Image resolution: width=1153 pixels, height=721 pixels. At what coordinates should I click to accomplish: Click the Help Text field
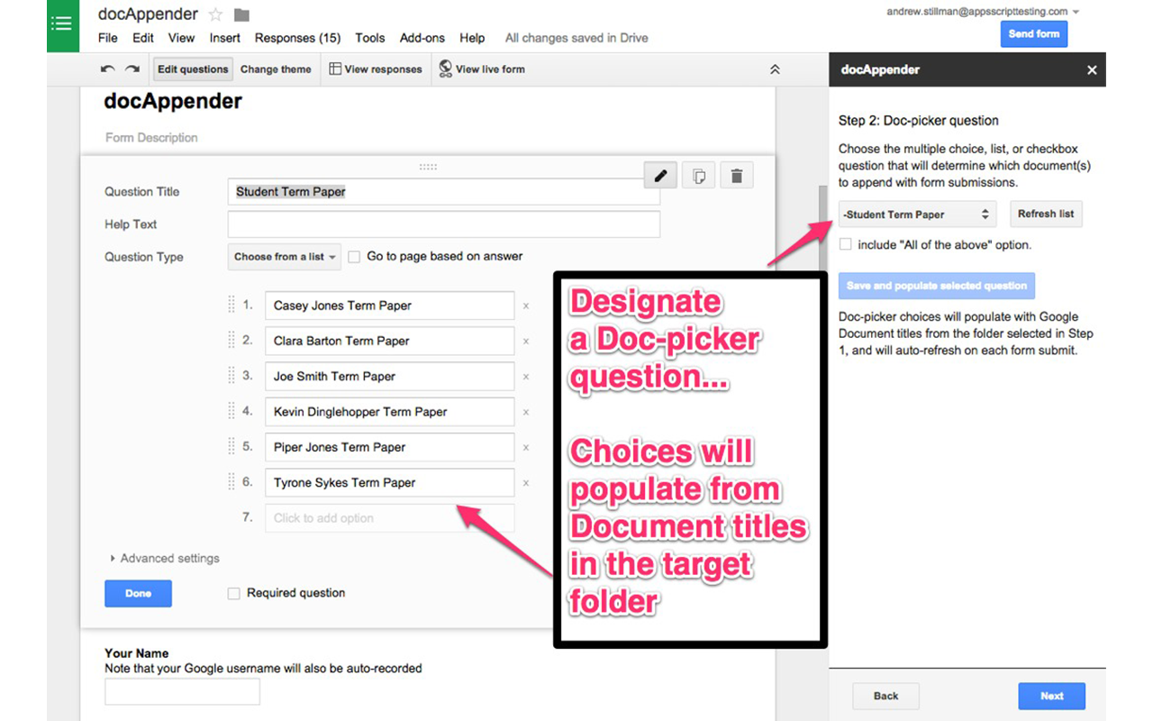pos(444,224)
